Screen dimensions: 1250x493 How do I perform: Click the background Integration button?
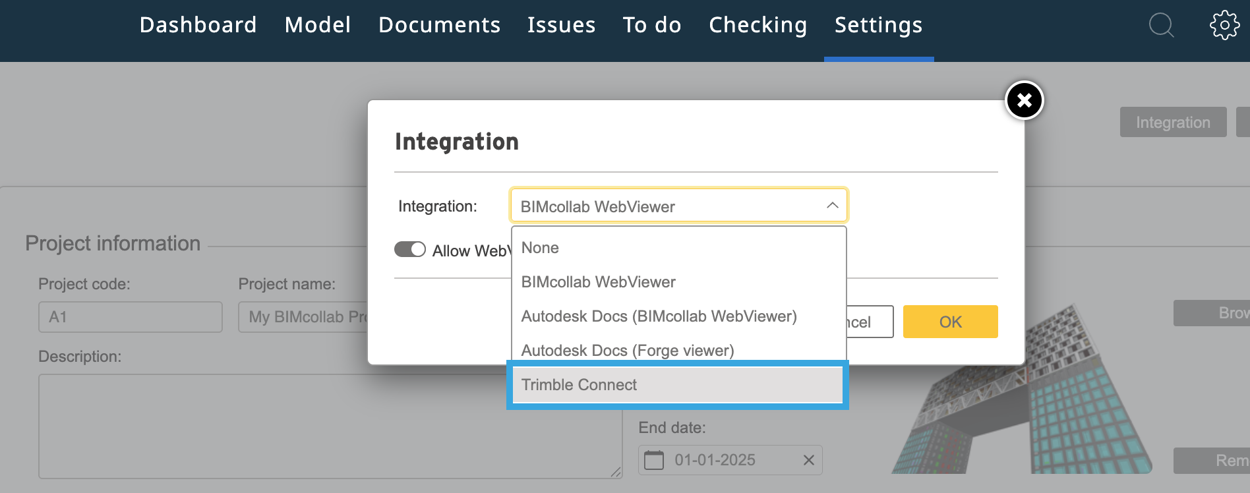tap(1174, 122)
